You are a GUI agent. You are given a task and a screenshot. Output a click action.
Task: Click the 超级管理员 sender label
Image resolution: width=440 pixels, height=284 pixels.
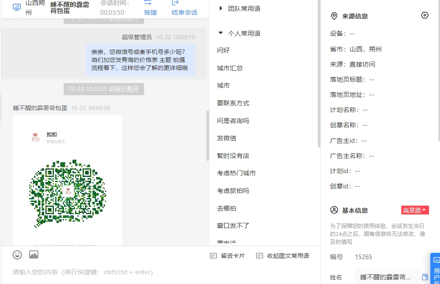point(137,37)
